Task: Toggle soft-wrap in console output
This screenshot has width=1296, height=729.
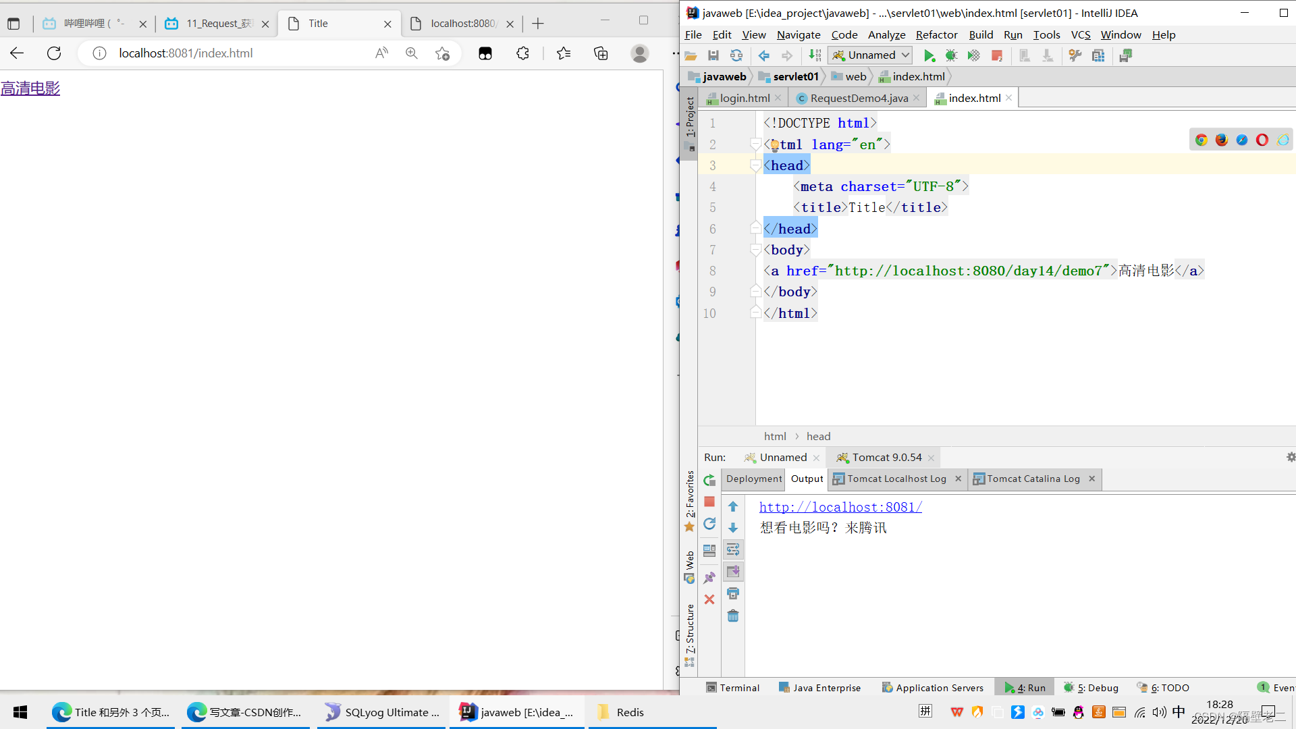Action: coord(733,549)
